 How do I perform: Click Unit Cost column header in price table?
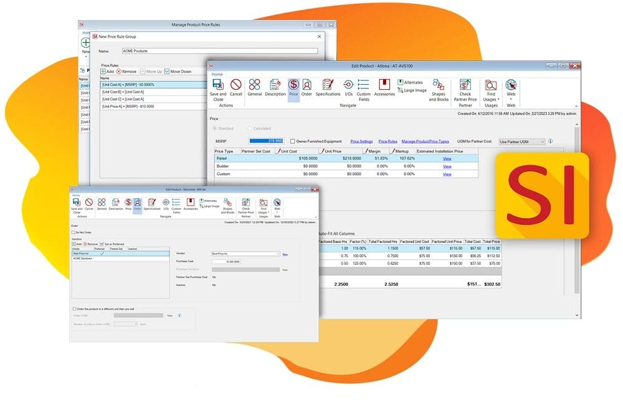[297, 151]
